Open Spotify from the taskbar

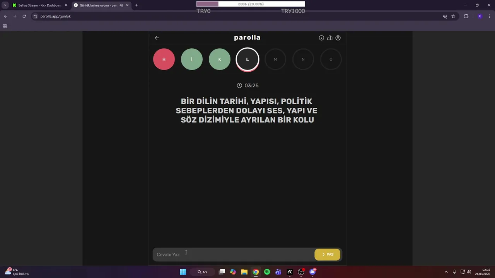(267, 272)
